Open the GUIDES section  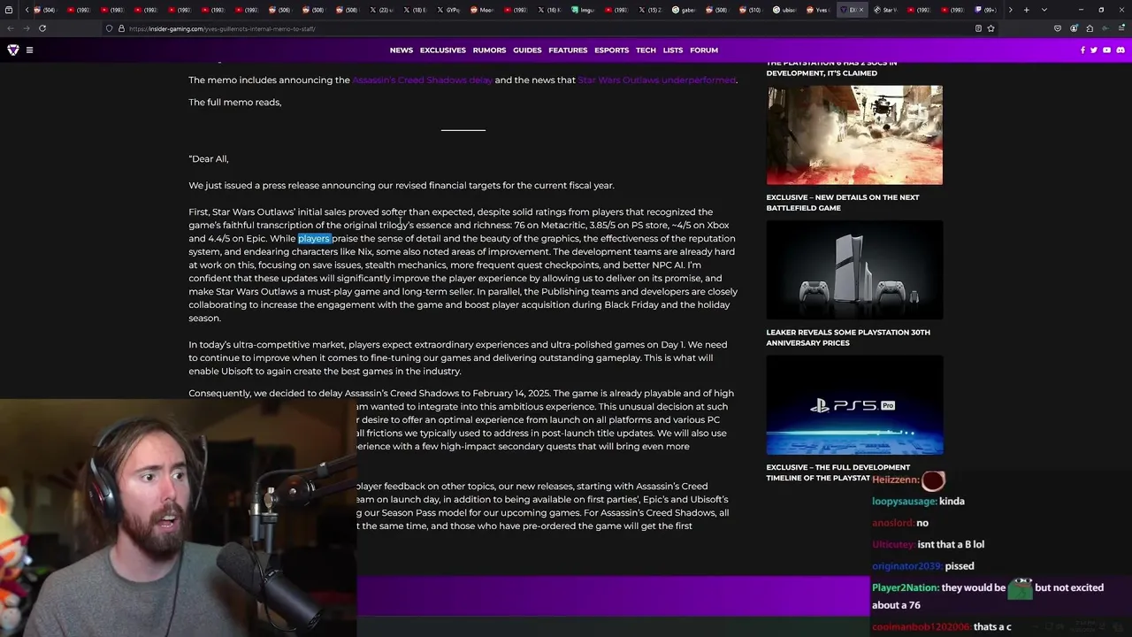527,50
